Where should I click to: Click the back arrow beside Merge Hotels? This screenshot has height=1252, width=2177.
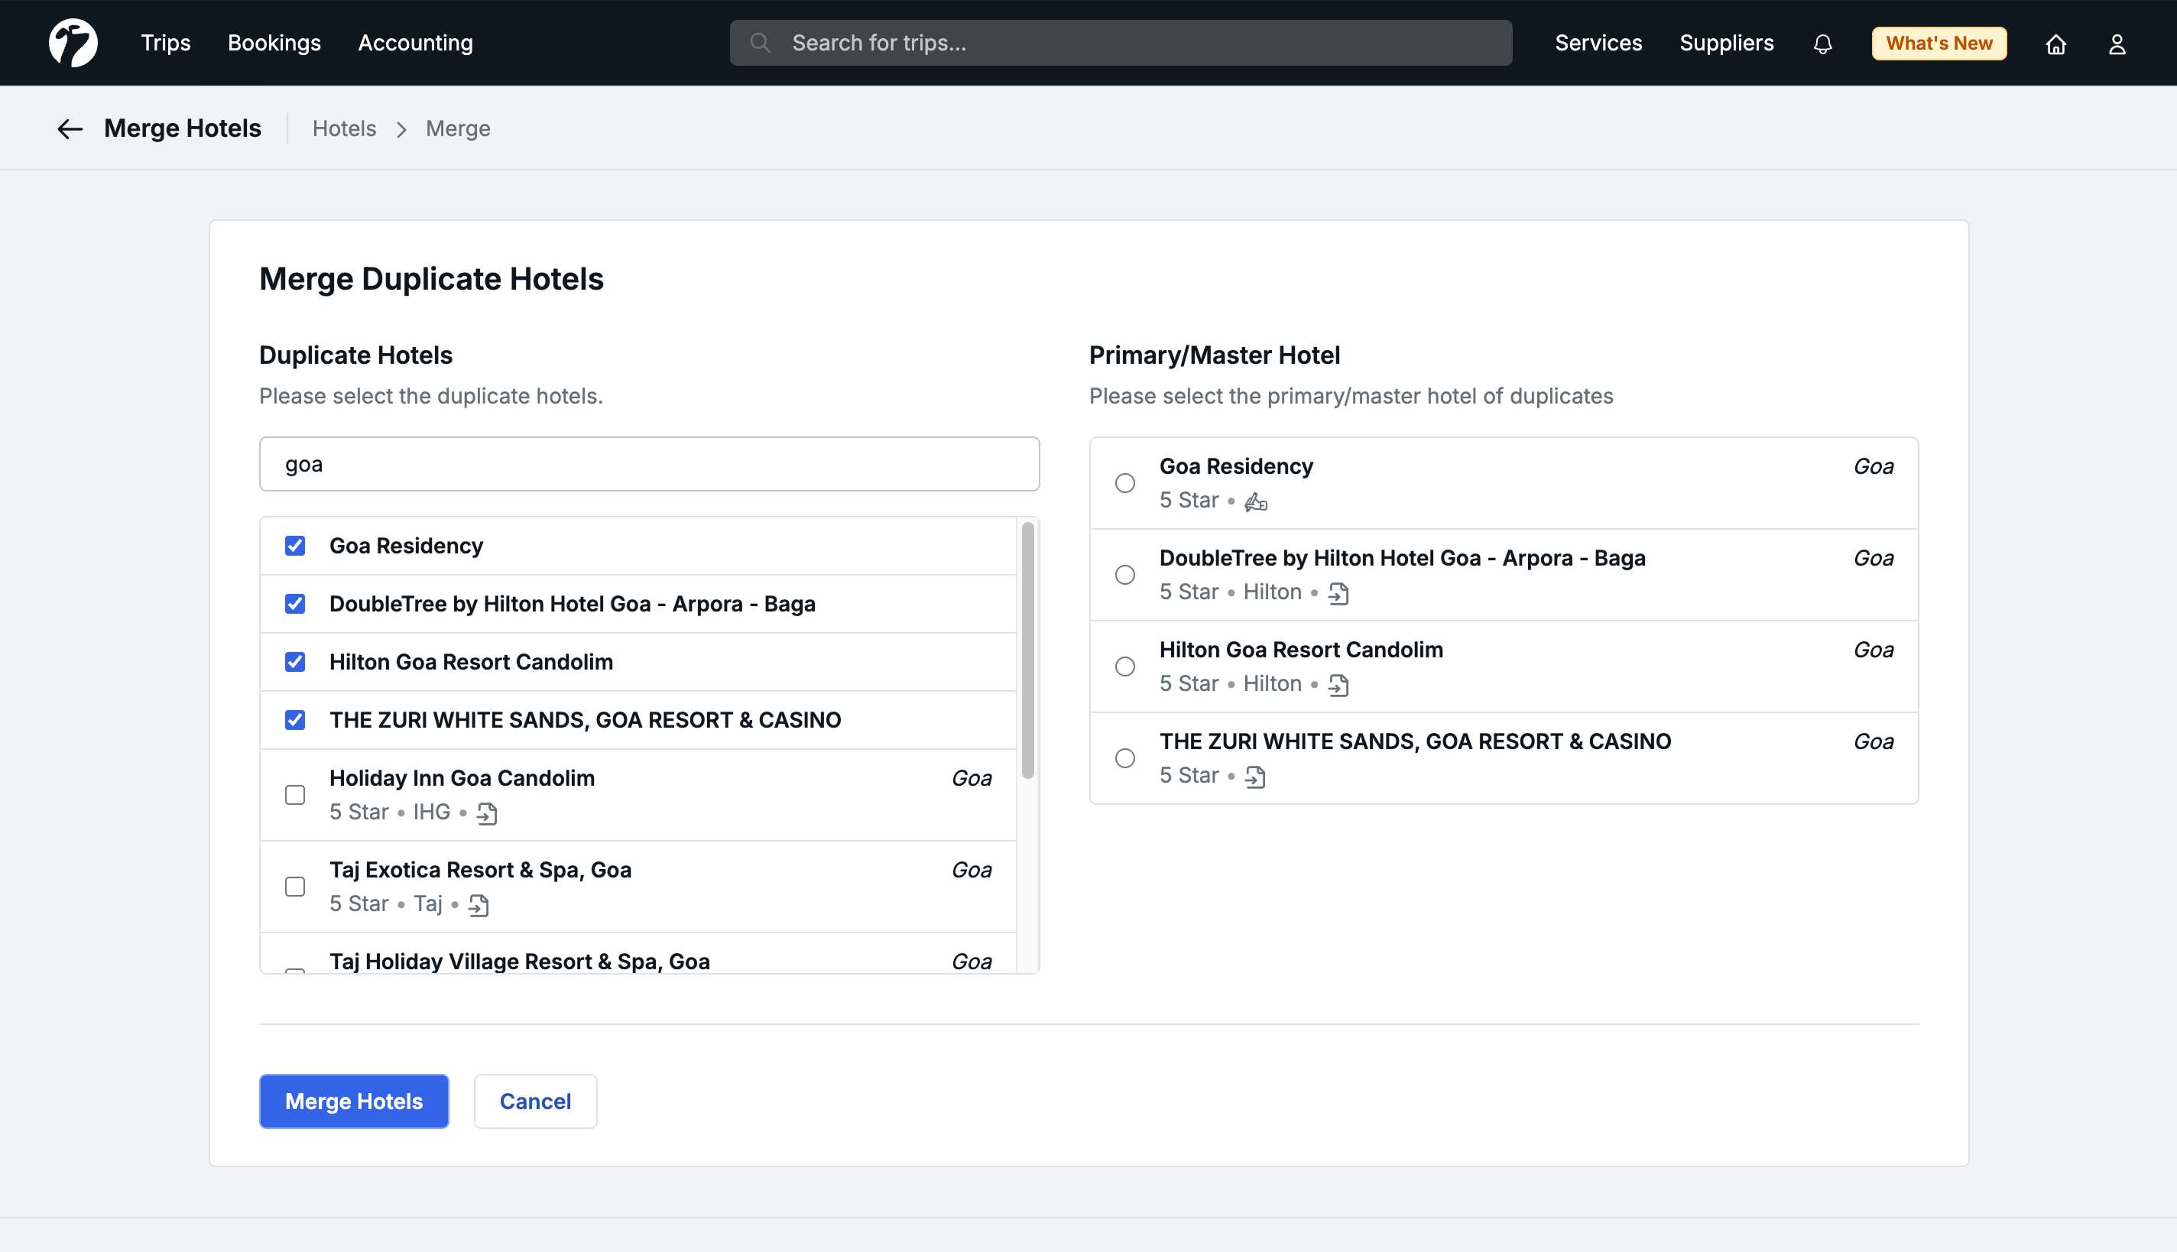pos(70,129)
